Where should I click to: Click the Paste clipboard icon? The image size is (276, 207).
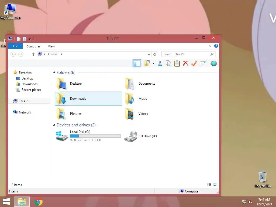click(177, 63)
